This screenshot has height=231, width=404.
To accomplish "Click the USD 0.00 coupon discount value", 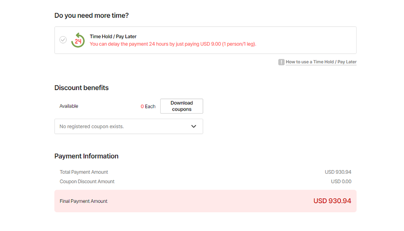I will pos(341,182).
